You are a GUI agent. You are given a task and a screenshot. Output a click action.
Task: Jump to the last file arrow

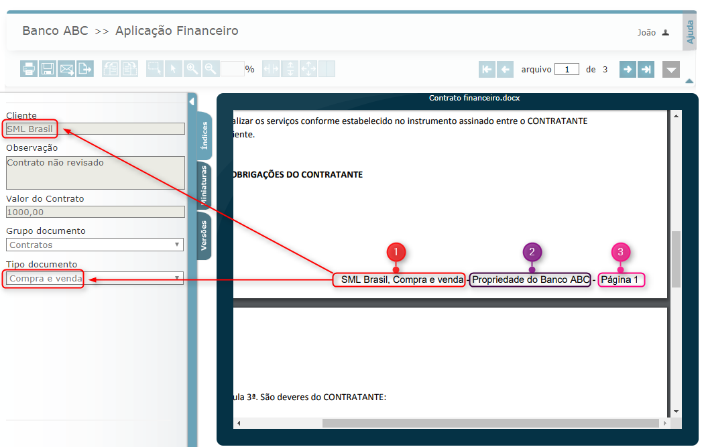(x=646, y=69)
